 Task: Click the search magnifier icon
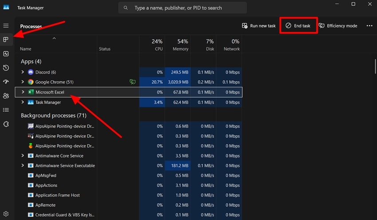click(x=126, y=8)
